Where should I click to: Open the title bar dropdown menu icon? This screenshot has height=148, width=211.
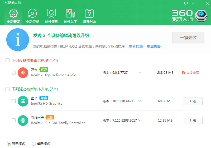(193, 3)
